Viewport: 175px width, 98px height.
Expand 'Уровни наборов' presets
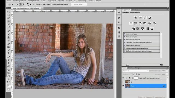pyautogui.click(x=124, y=34)
